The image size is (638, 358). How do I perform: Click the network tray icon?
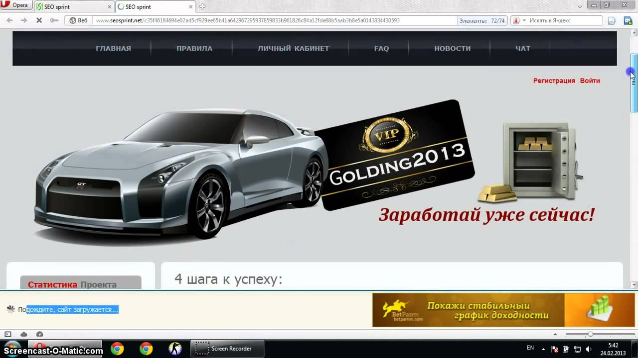[577, 349]
